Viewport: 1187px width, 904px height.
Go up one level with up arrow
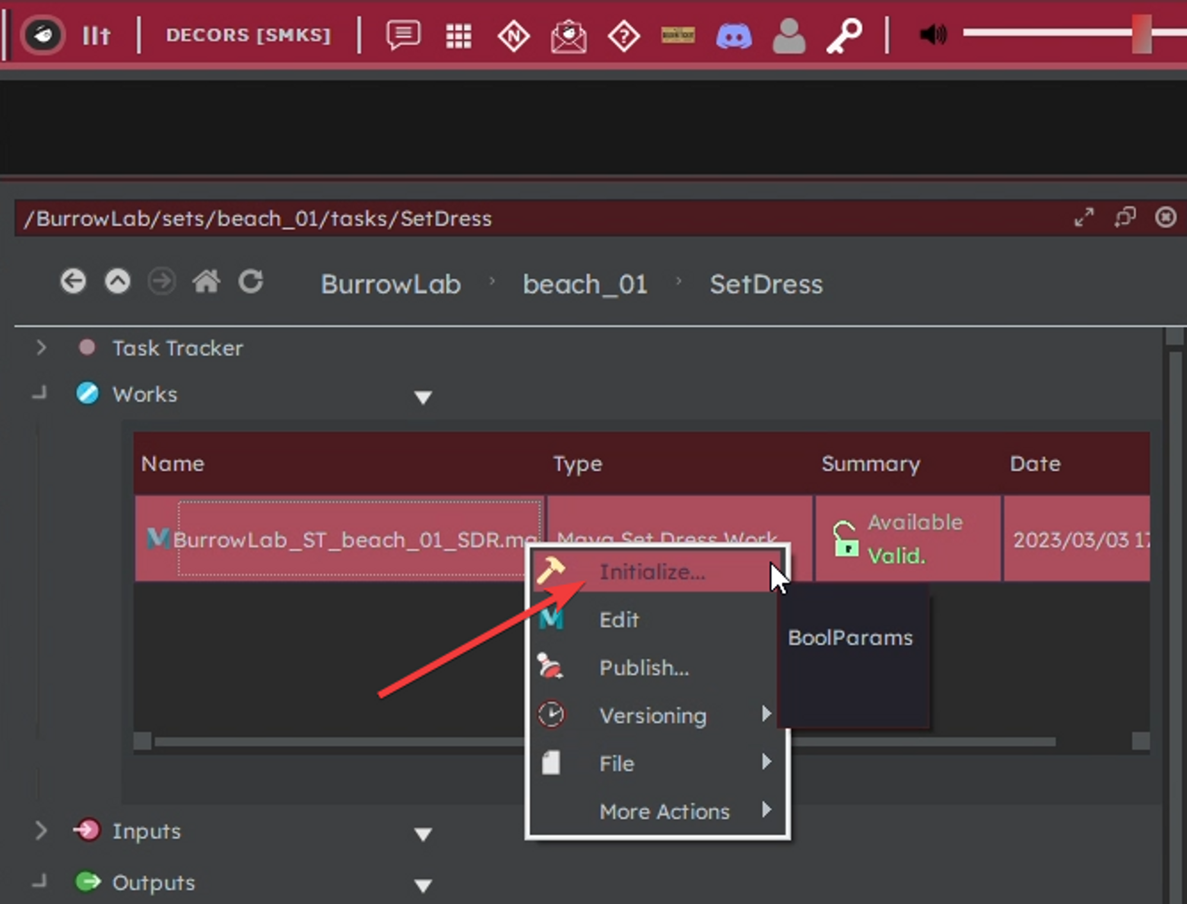(118, 281)
